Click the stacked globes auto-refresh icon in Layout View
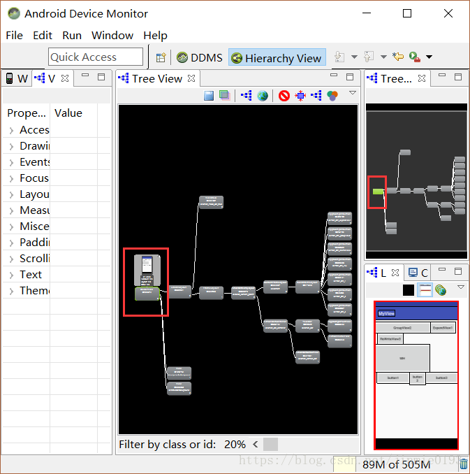 click(x=441, y=290)
